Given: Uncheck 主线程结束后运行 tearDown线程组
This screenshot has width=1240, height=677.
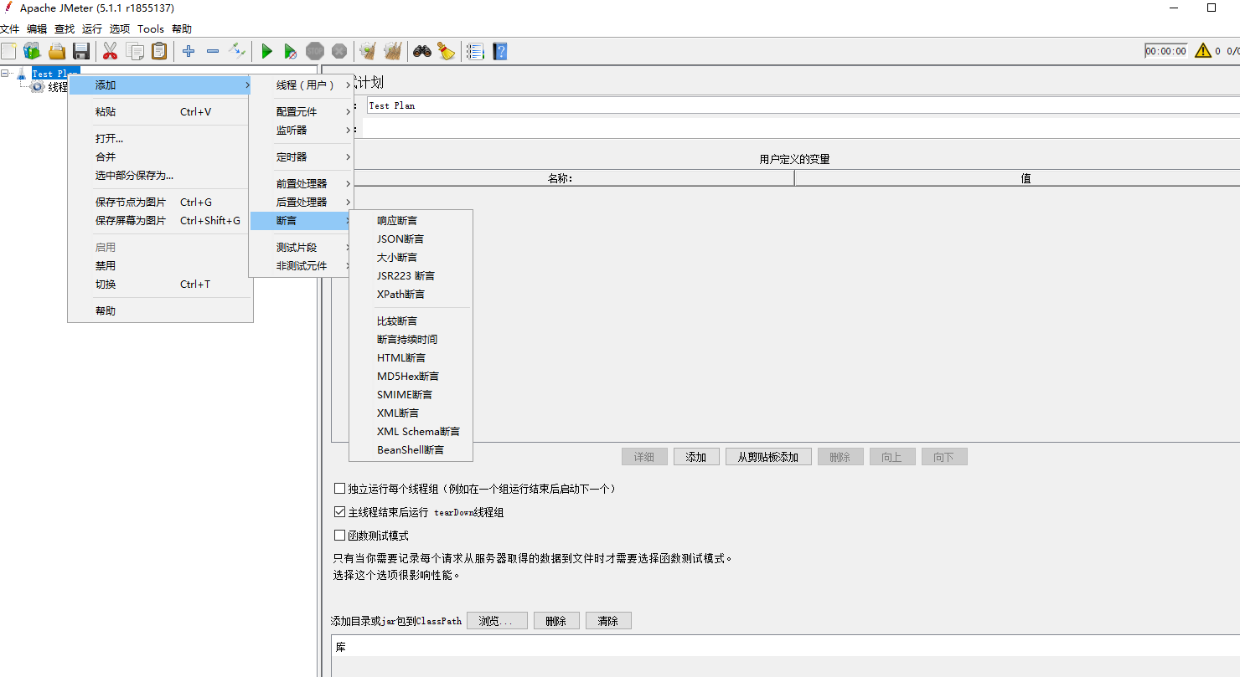Looking at the screenshot, I should coord(339,512).
